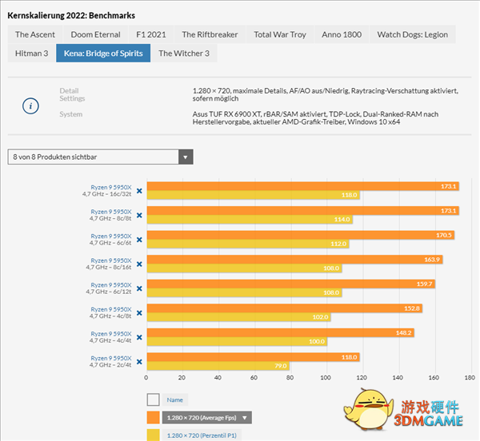This screenshot has width=480, height=441.
Task: Sort by Name in the legend
Action: 174,399
